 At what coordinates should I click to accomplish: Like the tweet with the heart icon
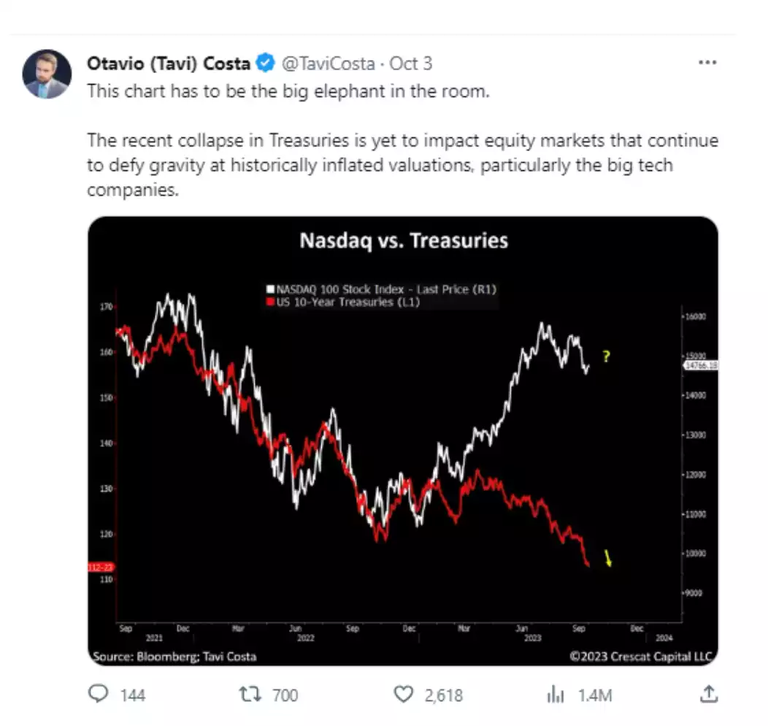(x=403, y=695)
